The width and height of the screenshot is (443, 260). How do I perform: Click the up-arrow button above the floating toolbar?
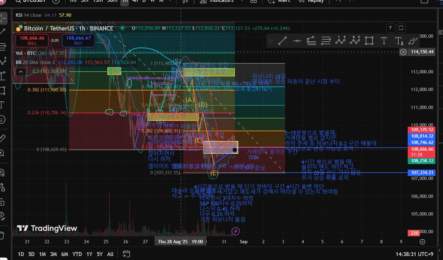390,28
